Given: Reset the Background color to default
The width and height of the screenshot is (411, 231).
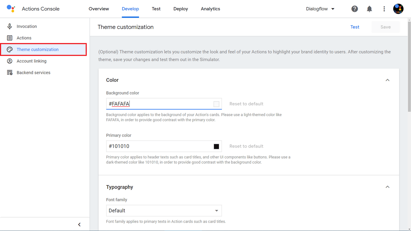Looking at the screenshot, I should [246, 104].
